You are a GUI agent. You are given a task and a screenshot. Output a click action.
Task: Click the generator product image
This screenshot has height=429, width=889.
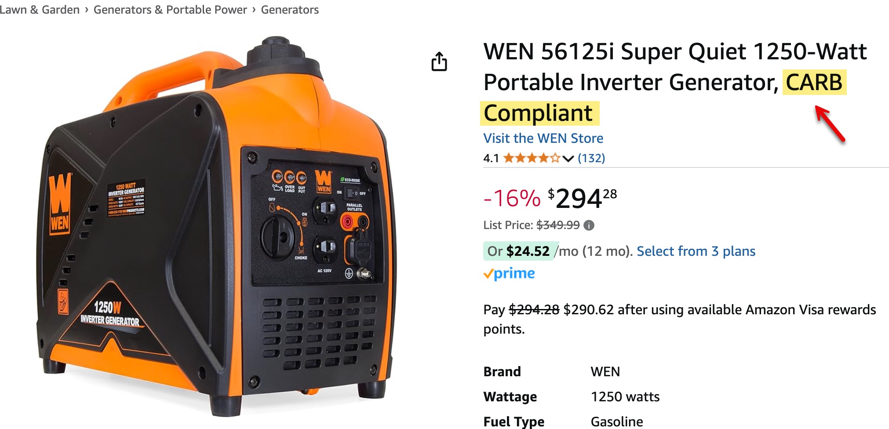click(215, 226)
